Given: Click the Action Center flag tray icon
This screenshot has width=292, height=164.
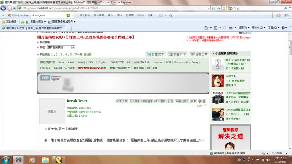Looking at the screenshot, I should click(257, 160).
